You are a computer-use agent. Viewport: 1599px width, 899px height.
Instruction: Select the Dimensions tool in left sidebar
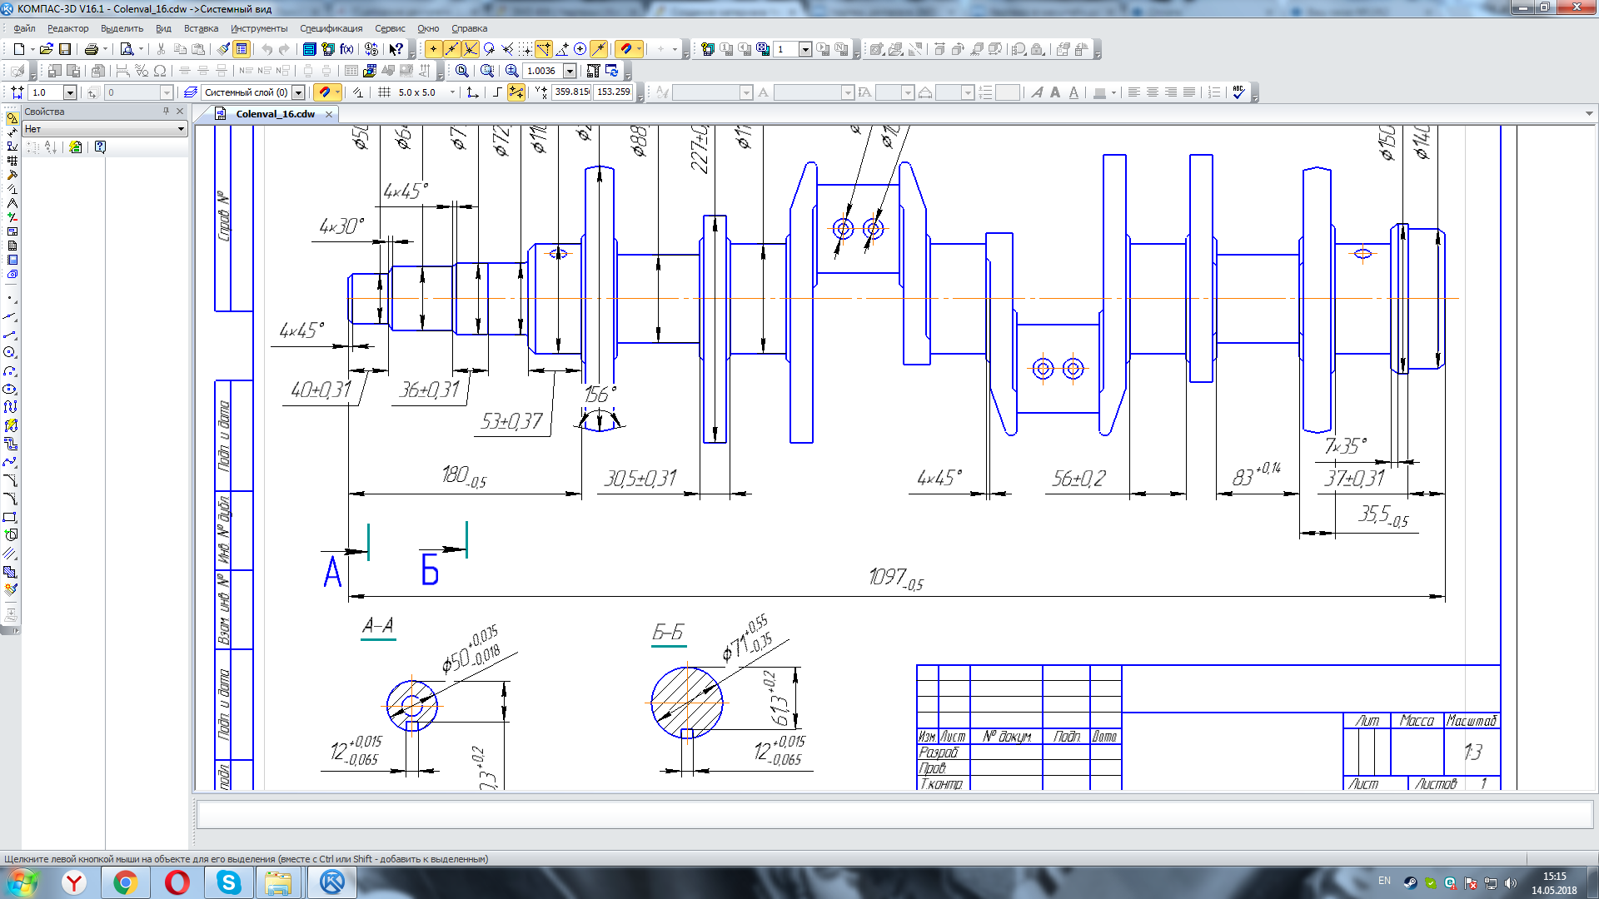click(12, 133)
